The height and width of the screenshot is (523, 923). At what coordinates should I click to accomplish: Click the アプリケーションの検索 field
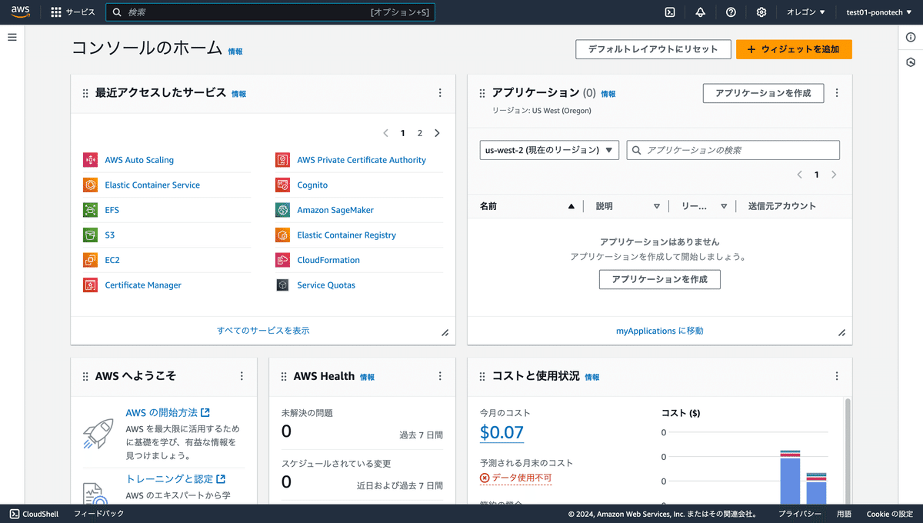pyautogui.click(x=733, y=150)
